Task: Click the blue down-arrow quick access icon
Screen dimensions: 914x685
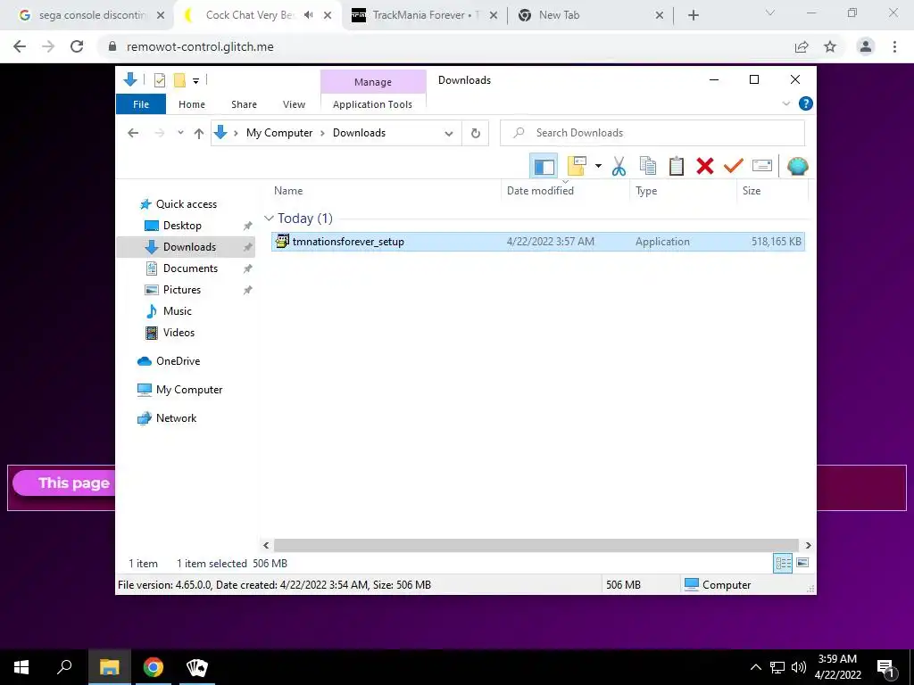Action: click(x=130, y=79)
